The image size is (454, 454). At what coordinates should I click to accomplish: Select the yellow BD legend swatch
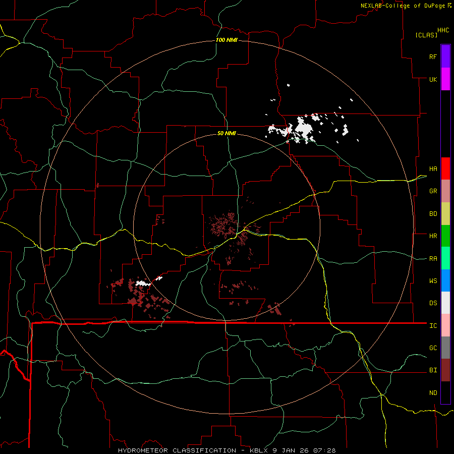tap(445, 214)
